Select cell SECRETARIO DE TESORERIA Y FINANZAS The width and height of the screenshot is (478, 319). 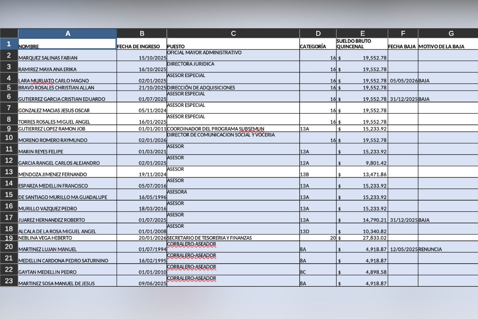click(x=233, y=238)
